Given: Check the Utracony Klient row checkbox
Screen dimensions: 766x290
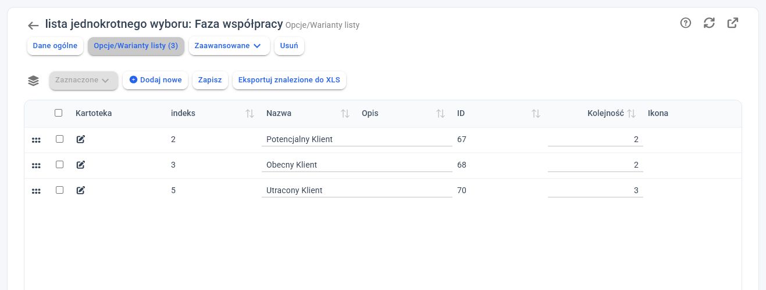Looking at the screenshot, I should coord(59,190).
